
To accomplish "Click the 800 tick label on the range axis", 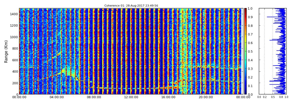I will point(15,48).
